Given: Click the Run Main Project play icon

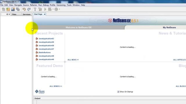Looking at the screenshot, I should click(x=45, y=9).
